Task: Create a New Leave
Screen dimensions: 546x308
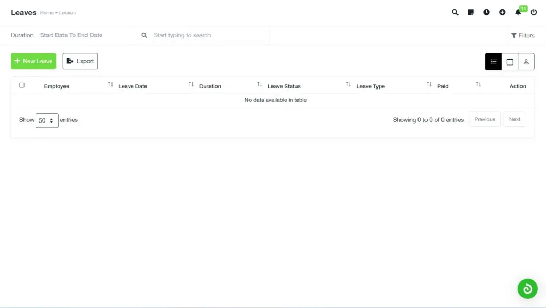Action: click(x=33, y=61)
